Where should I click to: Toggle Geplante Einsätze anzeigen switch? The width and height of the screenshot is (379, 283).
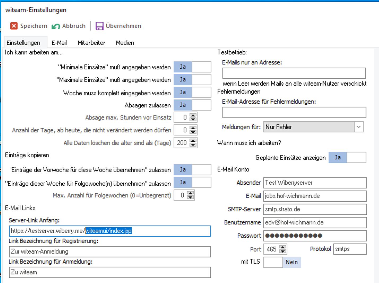347,158
